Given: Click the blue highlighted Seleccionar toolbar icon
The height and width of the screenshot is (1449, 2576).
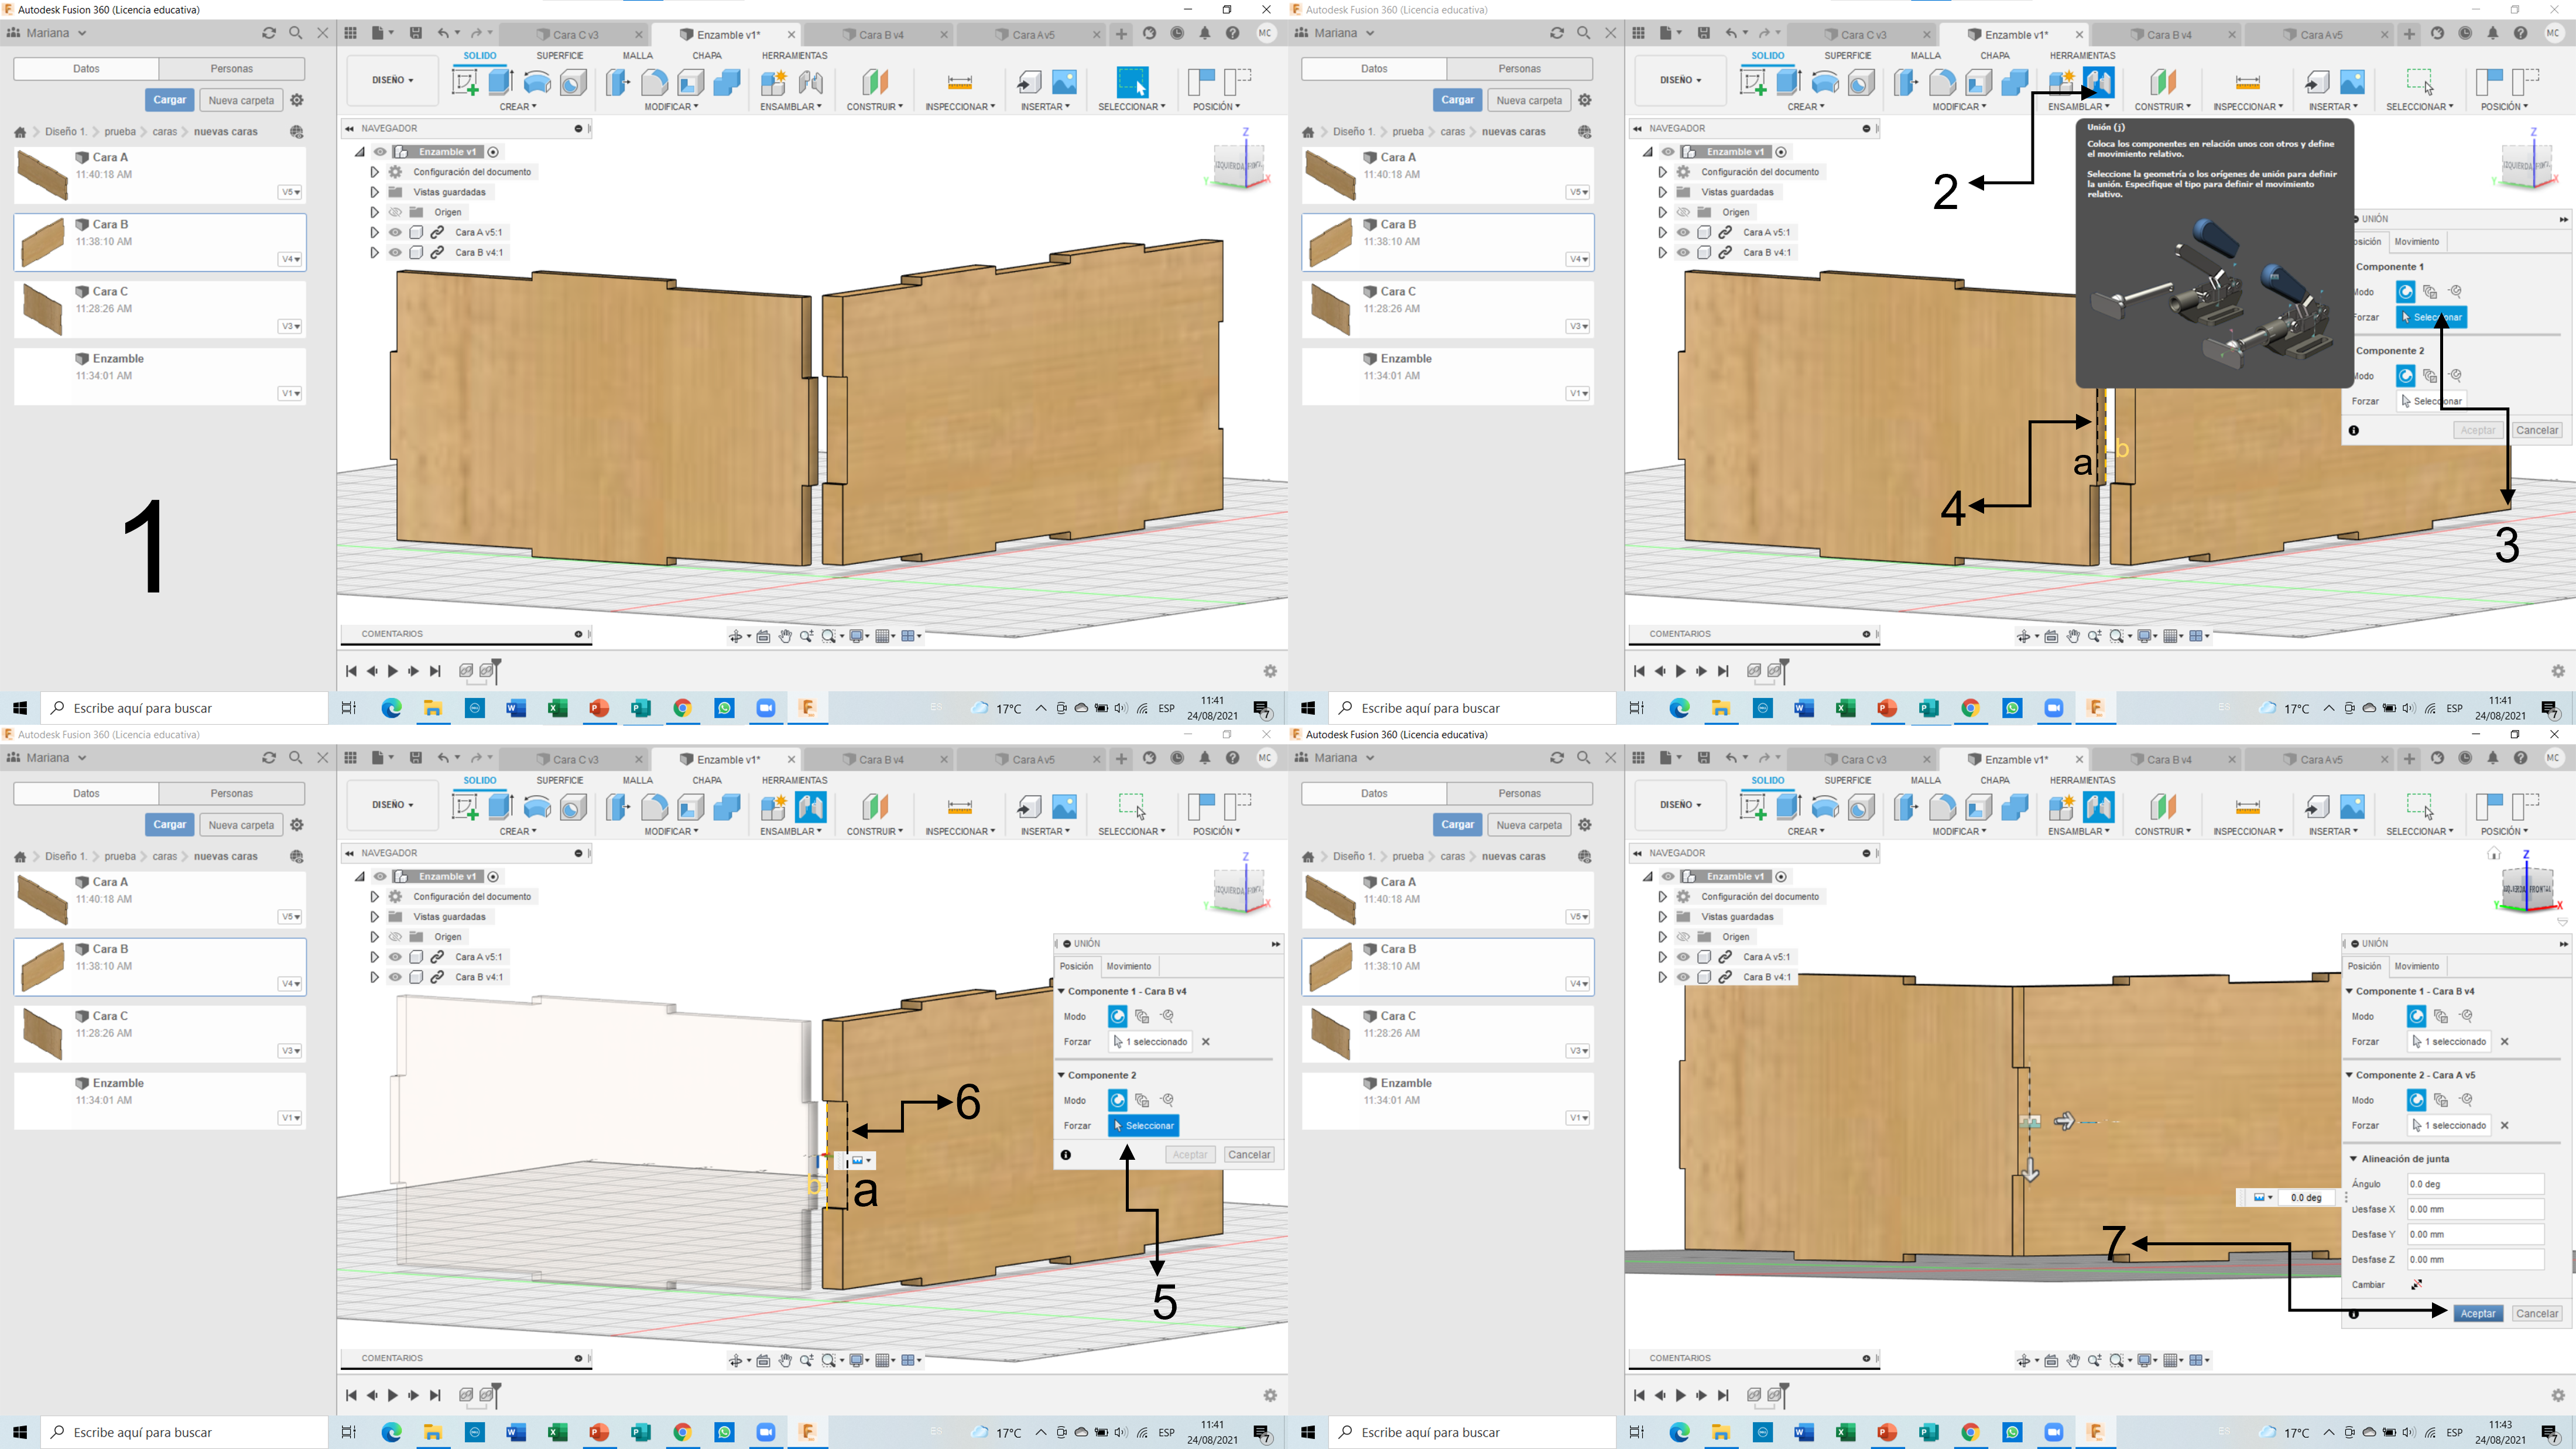Looking at the screenshot, I should [1132, 81].
